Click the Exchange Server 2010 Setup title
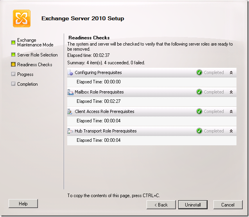Screen dimensions: 249x217 (x=83, y=18)
